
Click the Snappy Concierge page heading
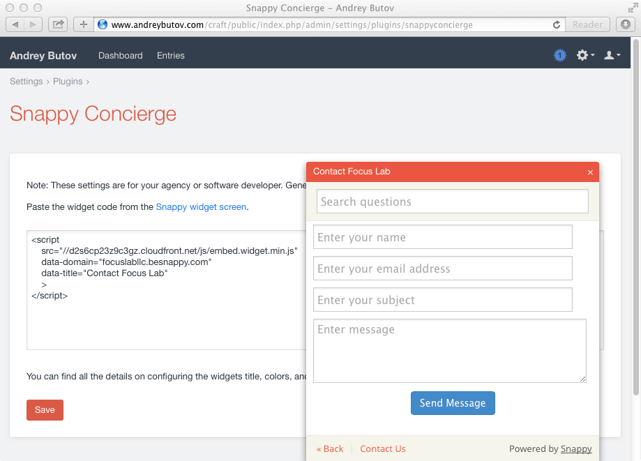(93, 114)
